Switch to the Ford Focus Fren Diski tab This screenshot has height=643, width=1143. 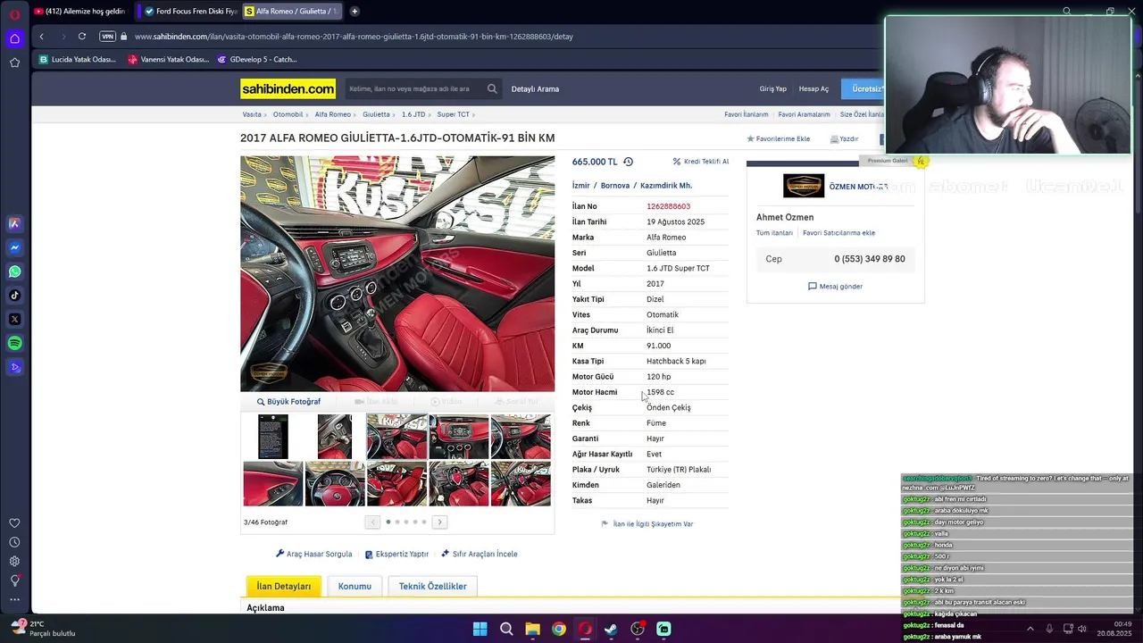pyautogui.click(x=188, y=12)
